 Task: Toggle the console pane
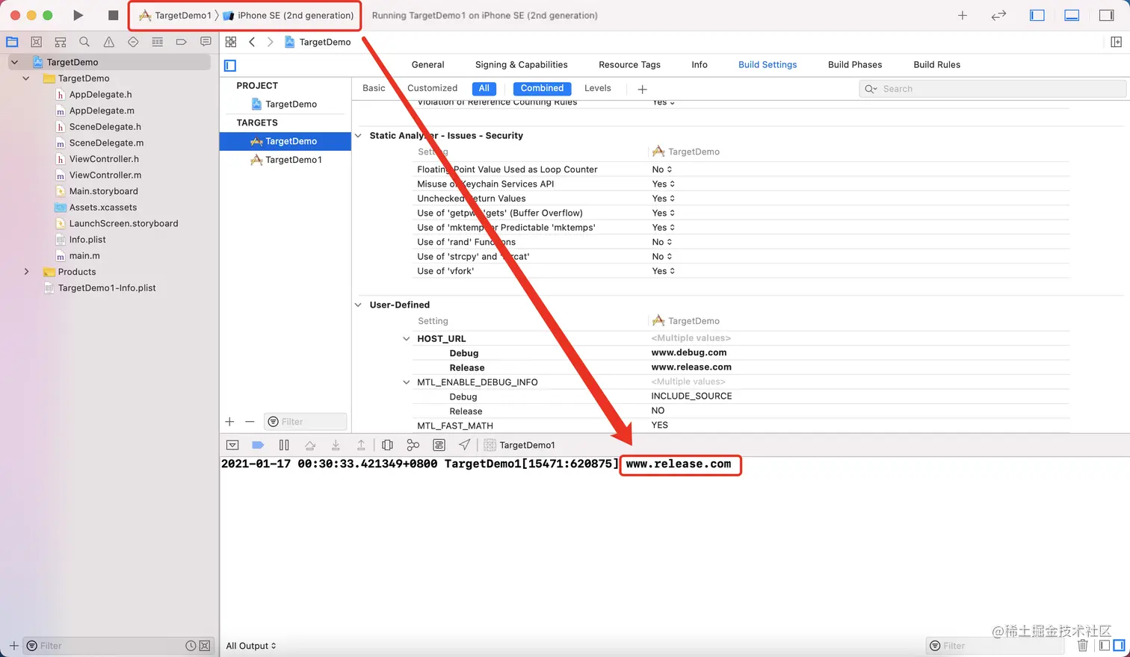click(1119, 645)
